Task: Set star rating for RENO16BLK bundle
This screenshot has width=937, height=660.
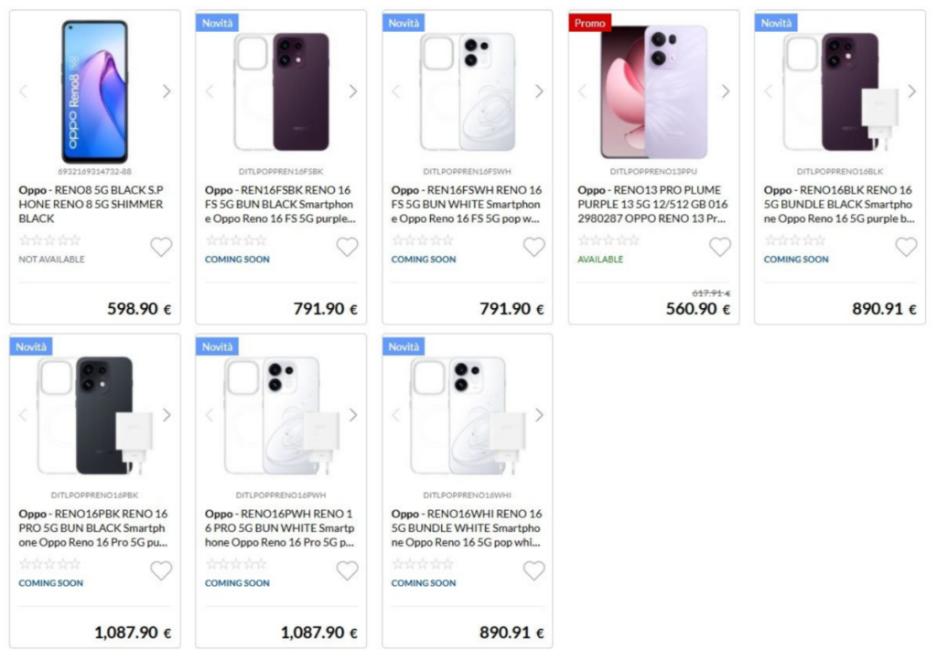Action: pyautogui.click(x=795, y=240)
